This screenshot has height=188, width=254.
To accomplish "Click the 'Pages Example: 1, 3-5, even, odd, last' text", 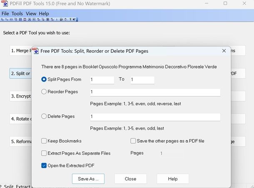I will click(127, 128).
